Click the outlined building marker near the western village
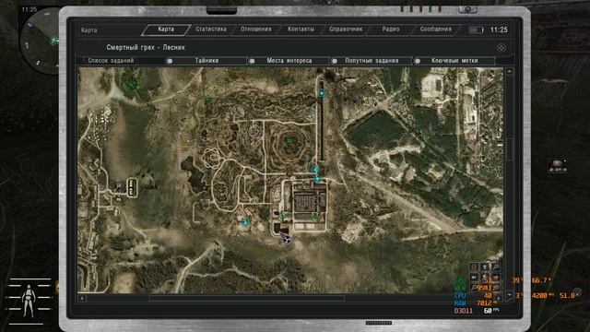The image size is (590, 332). click(x=132, y=187)
